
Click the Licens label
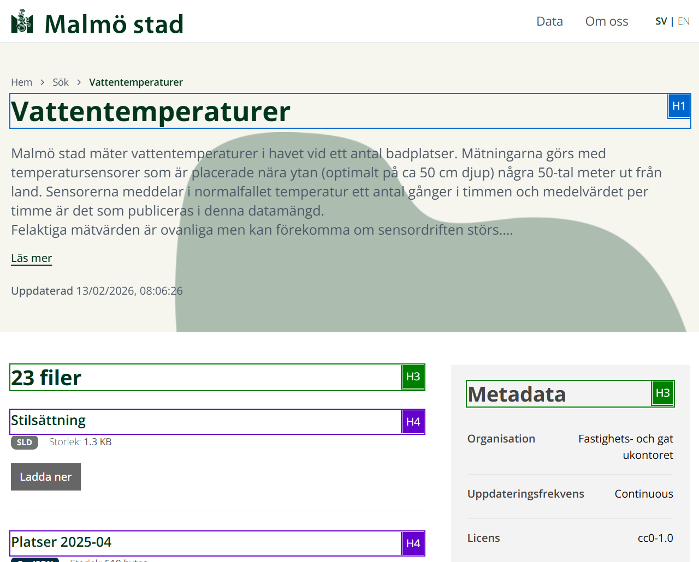pos(484,538)
